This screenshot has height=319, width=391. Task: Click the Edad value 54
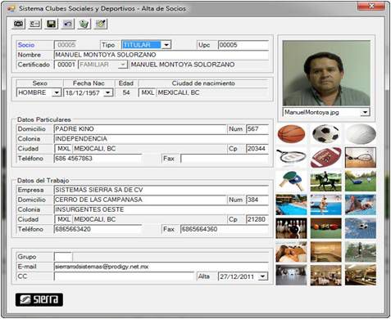[126, 92]
